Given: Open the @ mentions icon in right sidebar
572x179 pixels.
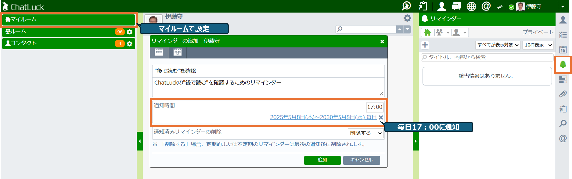Looking at the screenshot, I should pyautogui.click(x=563, y=138).
